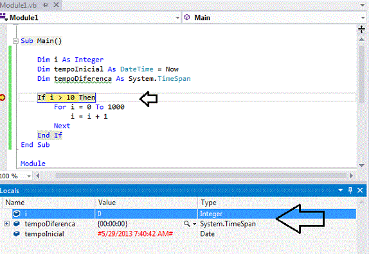
Task: Click the icon beside tempoInicial
Action: point(17,234)
